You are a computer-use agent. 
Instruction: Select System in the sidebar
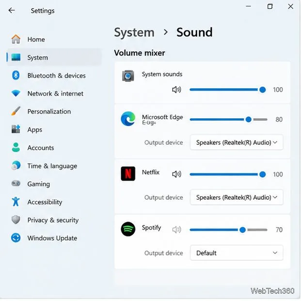pyautogui.click(x=54, y=57)
